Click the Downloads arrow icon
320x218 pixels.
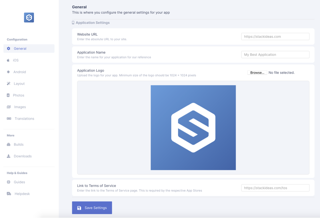(x=9, y=156)
